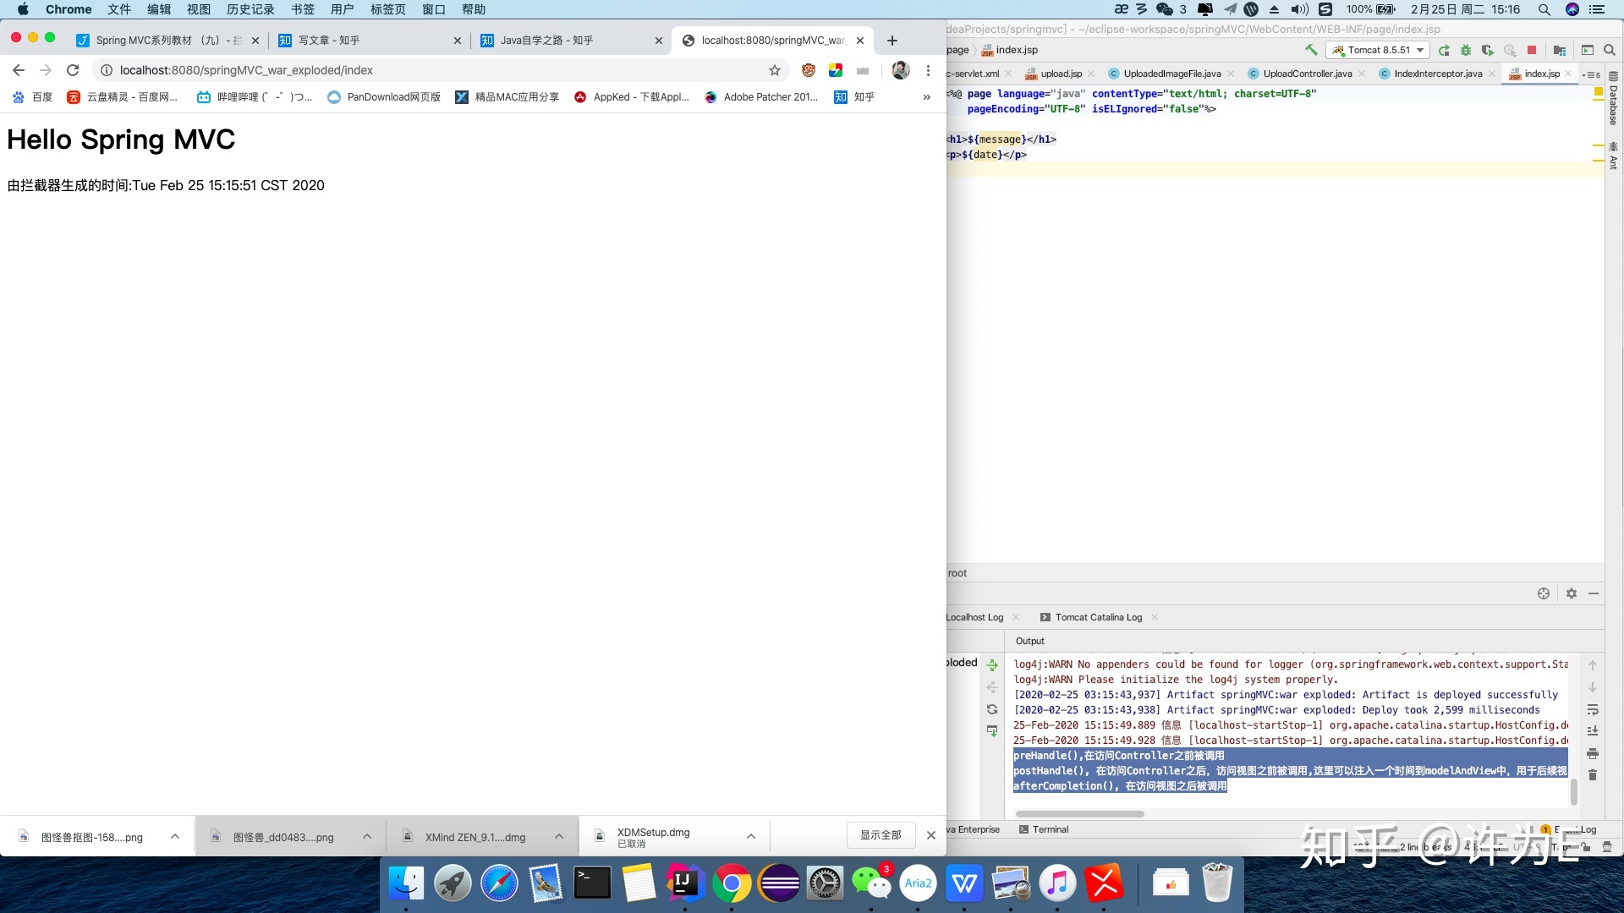Expand the XDMSetup.dmg download options chevron

(x=750, y=836)
